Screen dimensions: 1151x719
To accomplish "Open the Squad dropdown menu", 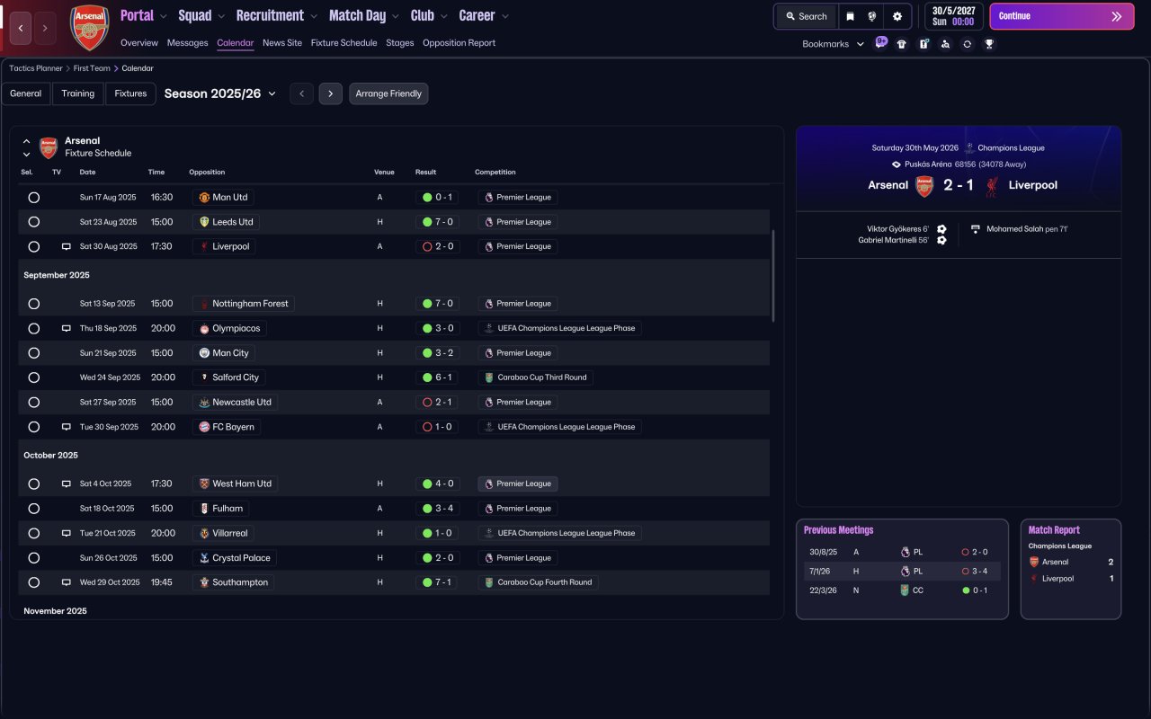I will click(x=201, y=15).
